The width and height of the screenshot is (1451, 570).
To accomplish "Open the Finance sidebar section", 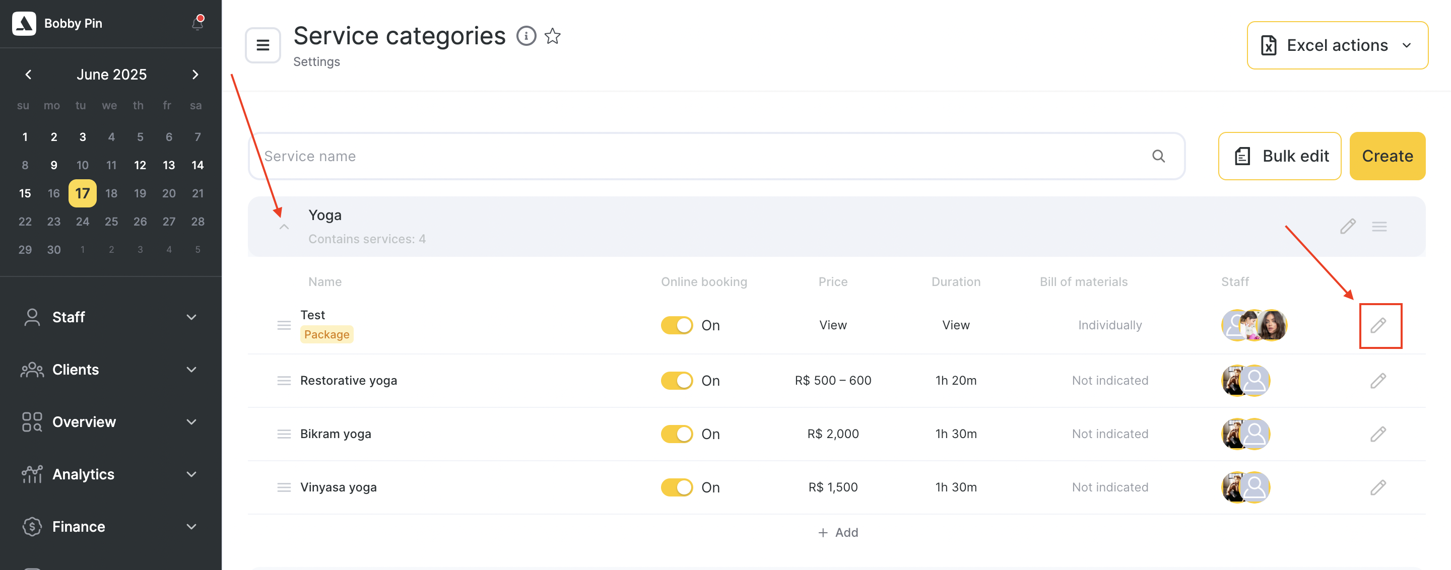I will pos(110,526).
